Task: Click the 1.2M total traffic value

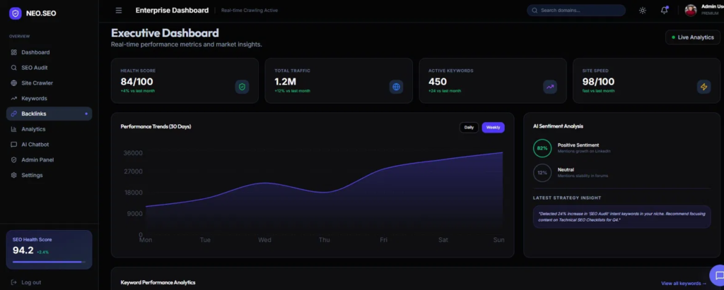Action: coord(286,82)
